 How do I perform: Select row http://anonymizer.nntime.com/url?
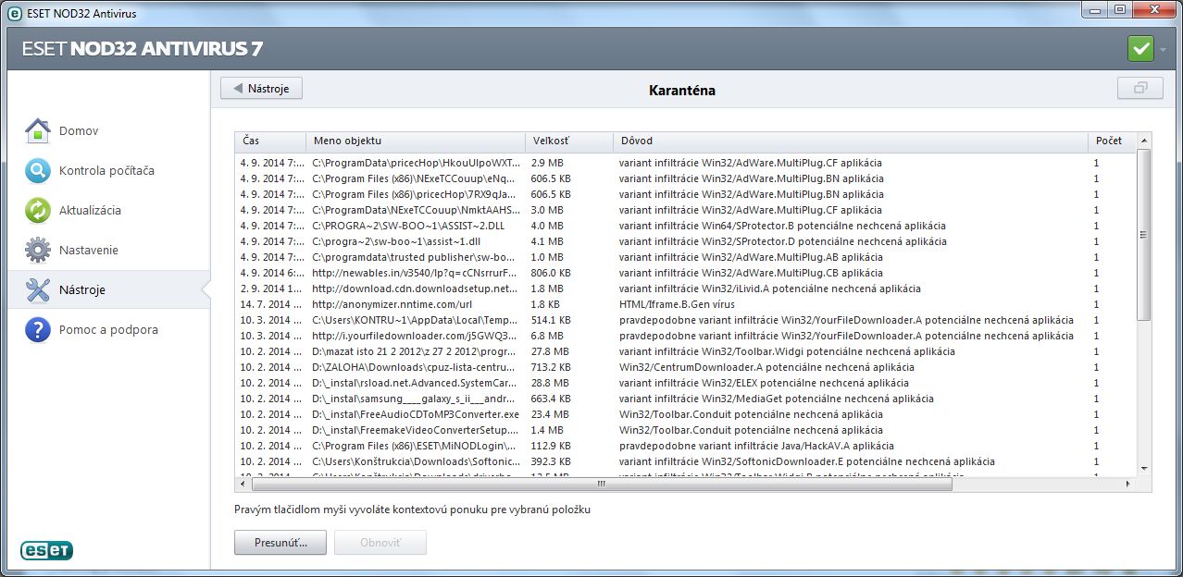(x=686, y=304)
